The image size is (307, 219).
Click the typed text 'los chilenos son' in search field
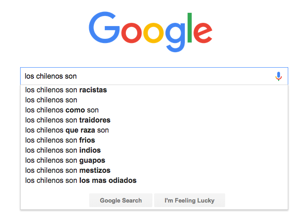(x=51, y=76)
